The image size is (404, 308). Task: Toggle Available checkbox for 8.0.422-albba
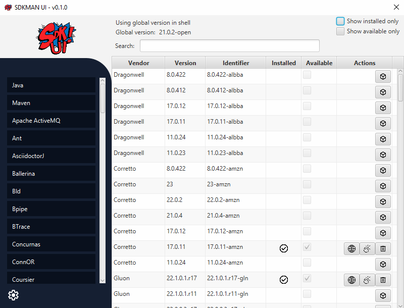tap(307, 75)
